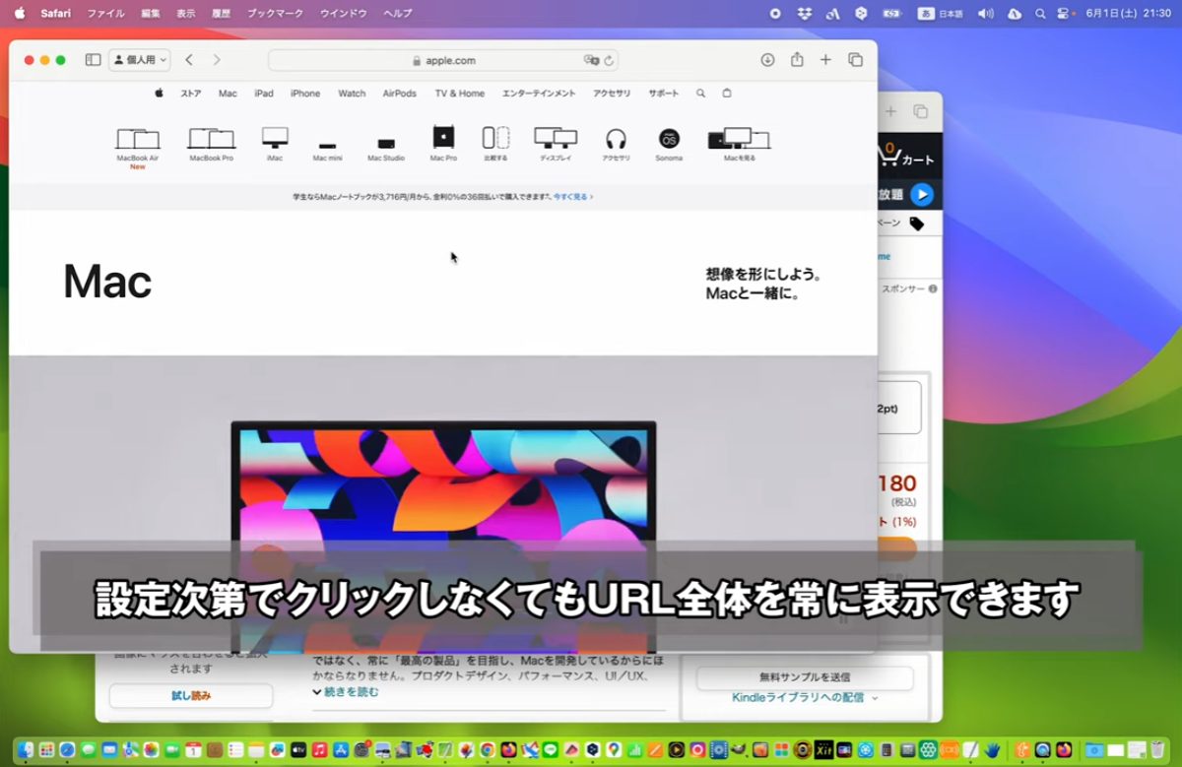Click the apple.com address bar
This screenshot has height=767, width=1182.
click(x=443, y=60)
